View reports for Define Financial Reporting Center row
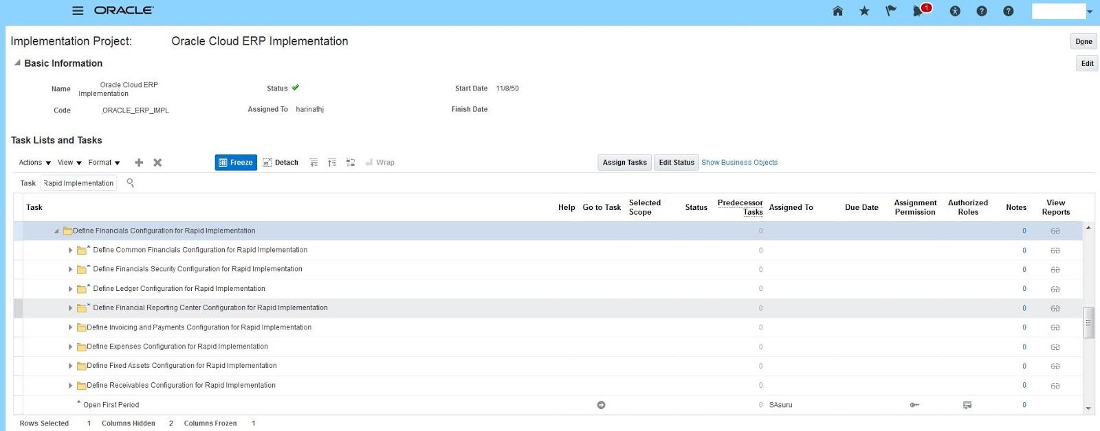Viewport: 1100px width, 431px height. coord(1055,308)
